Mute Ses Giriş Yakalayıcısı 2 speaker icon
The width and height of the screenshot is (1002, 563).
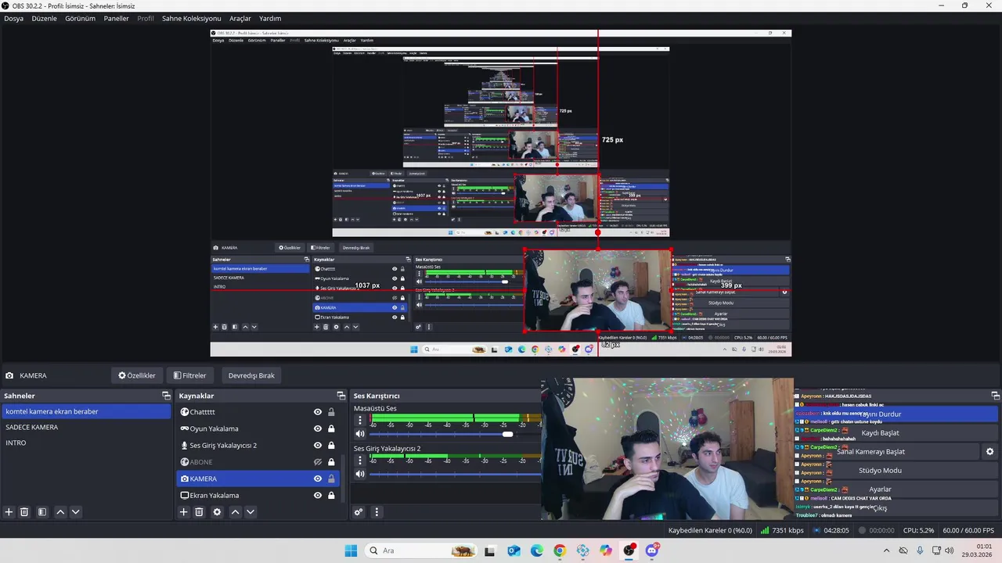(x=360, y=474)
